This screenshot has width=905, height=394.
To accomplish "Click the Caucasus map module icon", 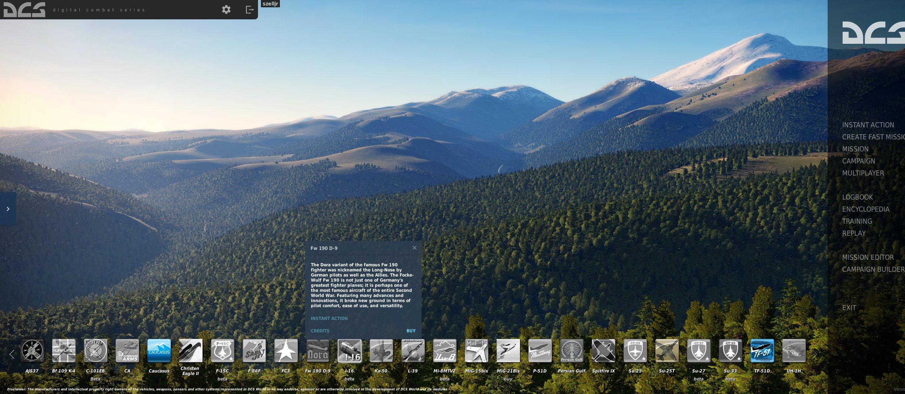I will [159, 351].
